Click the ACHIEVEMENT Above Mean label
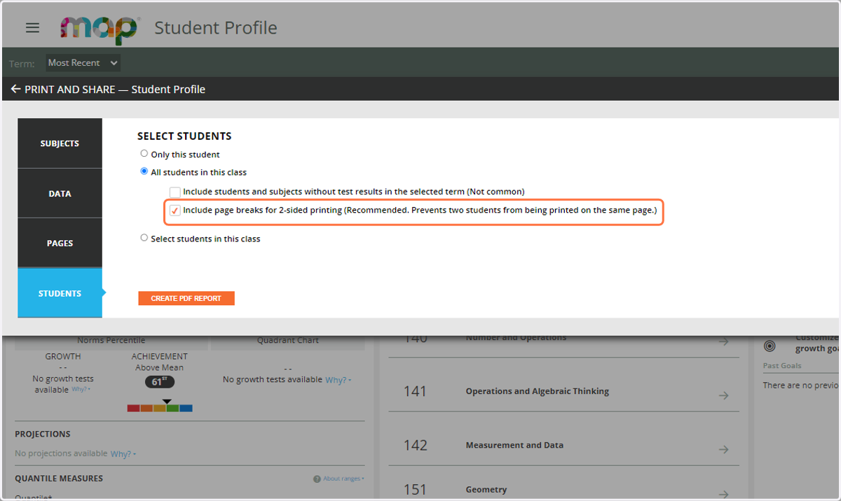The image size is (841, 501). [160, 362]
